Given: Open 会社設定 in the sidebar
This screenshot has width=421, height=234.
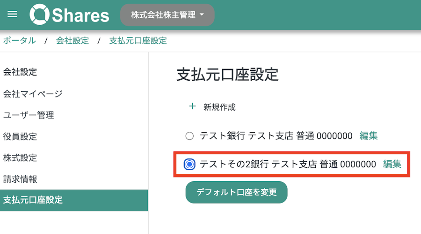Looking at the screenshot, I should point(20,72).
